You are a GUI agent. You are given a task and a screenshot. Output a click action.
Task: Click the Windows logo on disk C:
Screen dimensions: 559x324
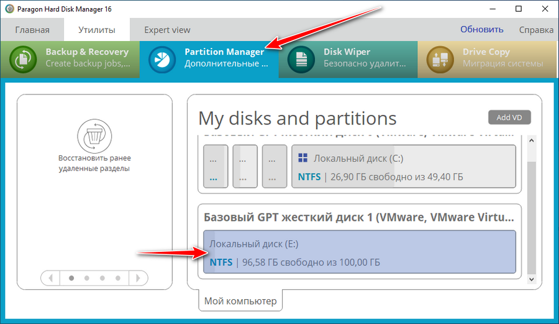(x=302, y=158)
